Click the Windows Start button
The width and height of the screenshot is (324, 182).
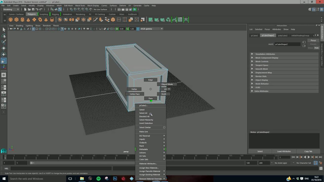coord(4,178)
